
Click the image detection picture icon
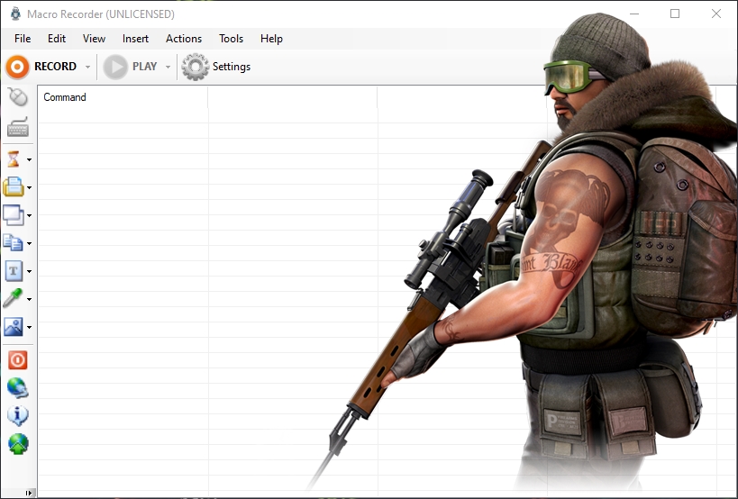click(x=14, y=326)
